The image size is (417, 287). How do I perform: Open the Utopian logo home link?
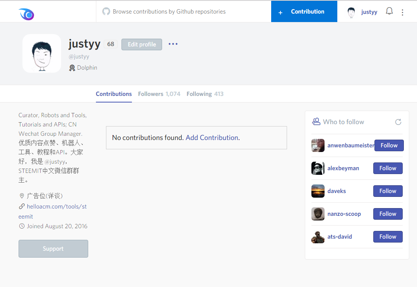click(26, 14)
